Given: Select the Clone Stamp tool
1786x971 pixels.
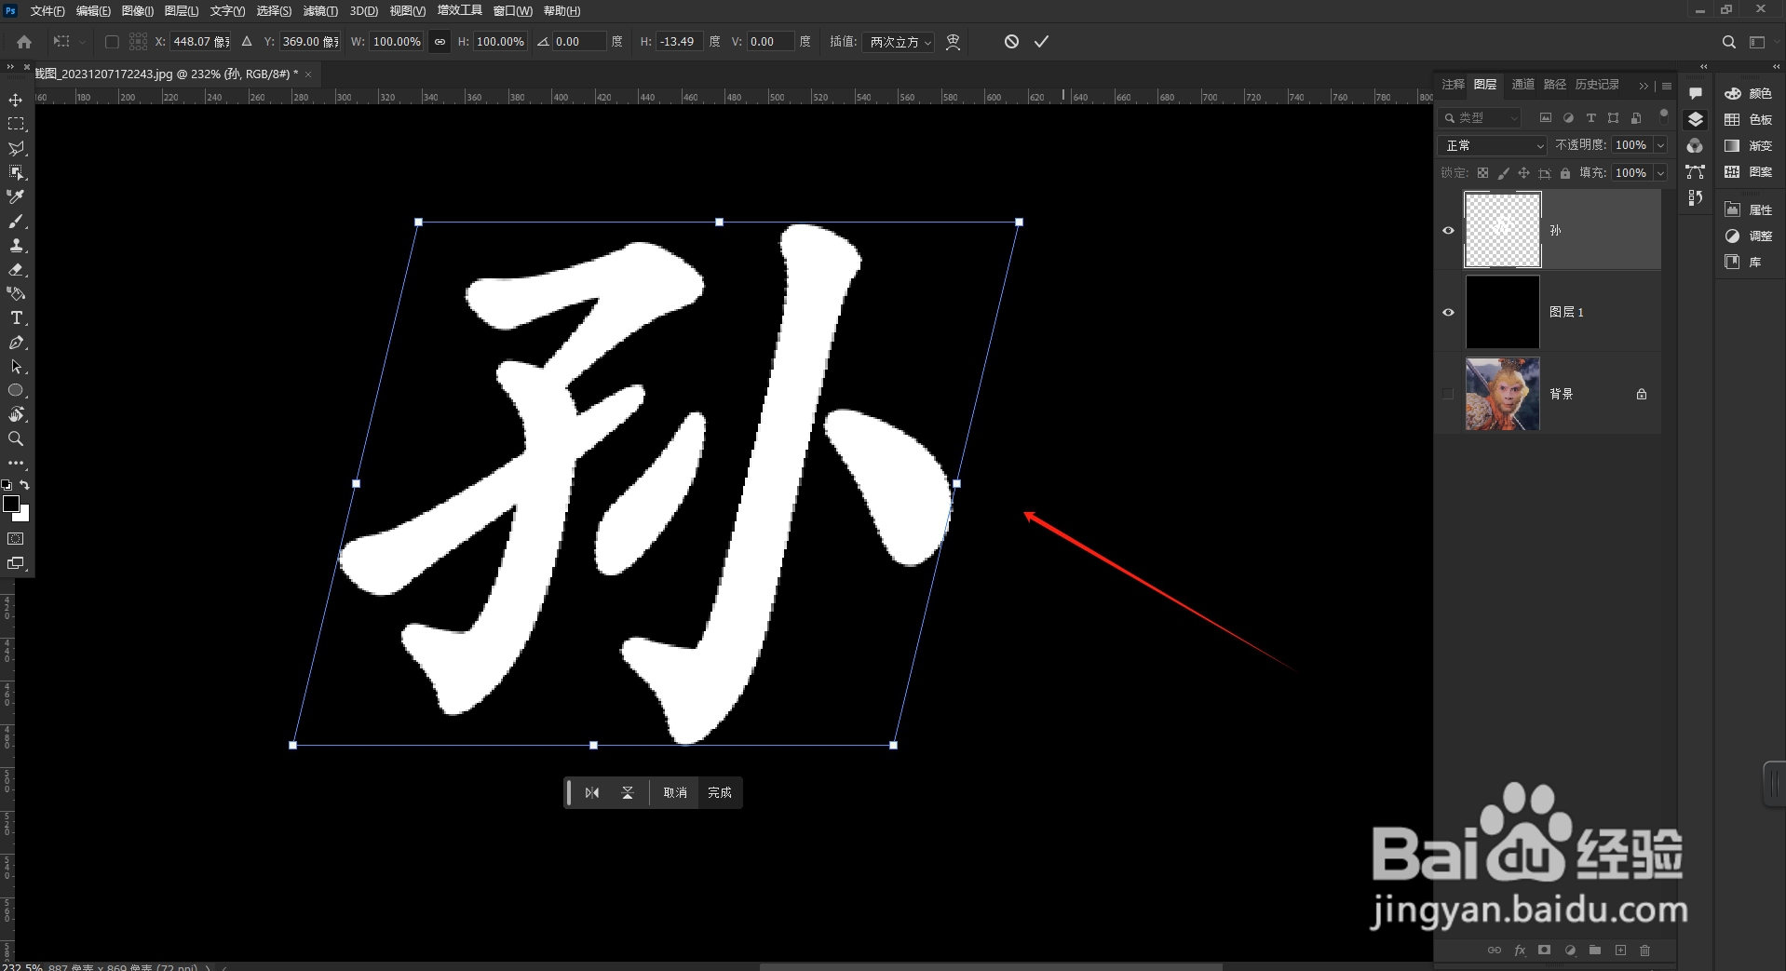Looking at the screenshot, I should 16,245.
